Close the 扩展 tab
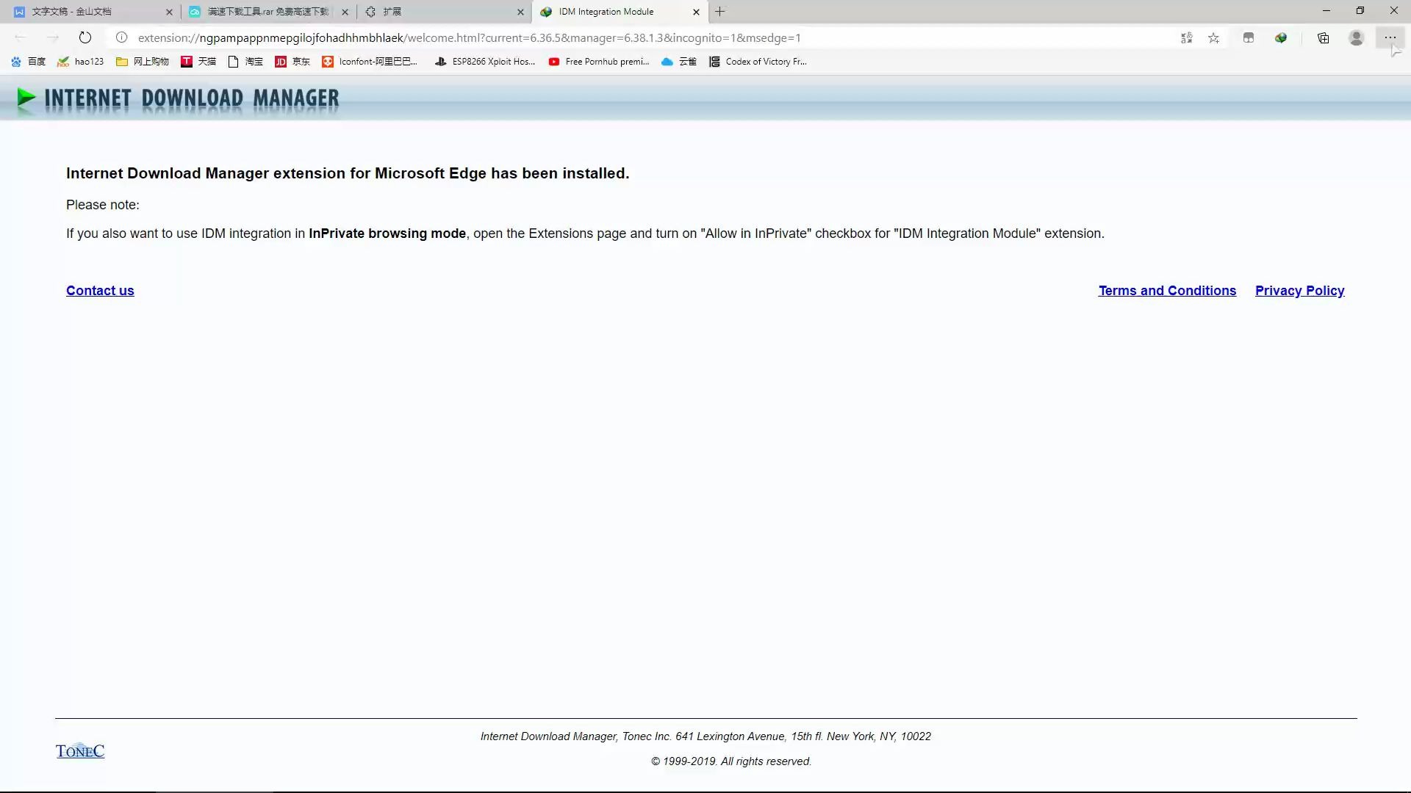 click(x=520, y=12)
